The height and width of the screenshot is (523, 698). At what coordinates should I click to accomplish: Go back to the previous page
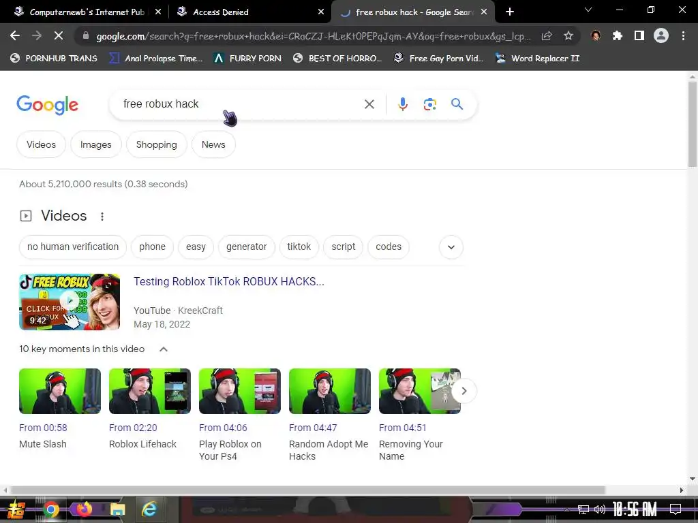[15, 35]
